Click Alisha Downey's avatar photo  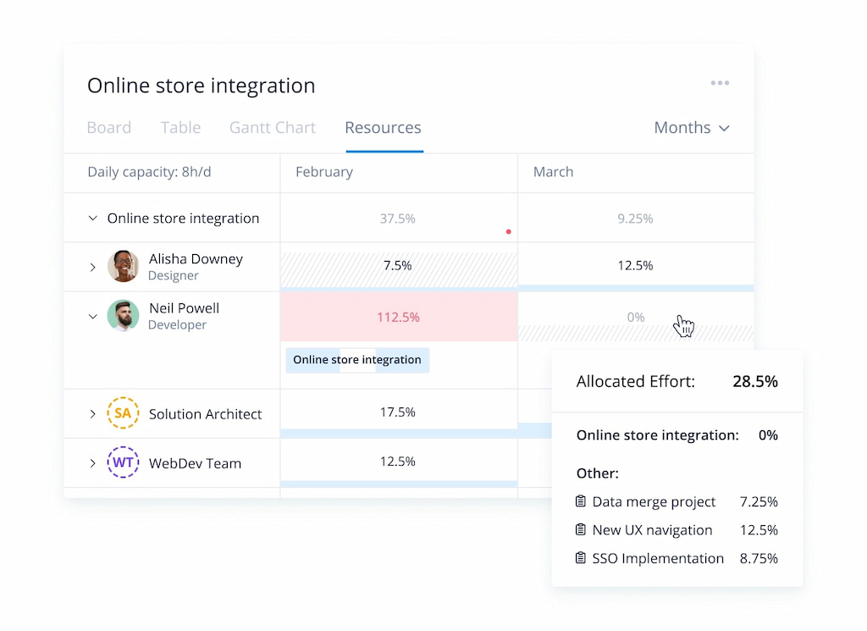point(123,266)
